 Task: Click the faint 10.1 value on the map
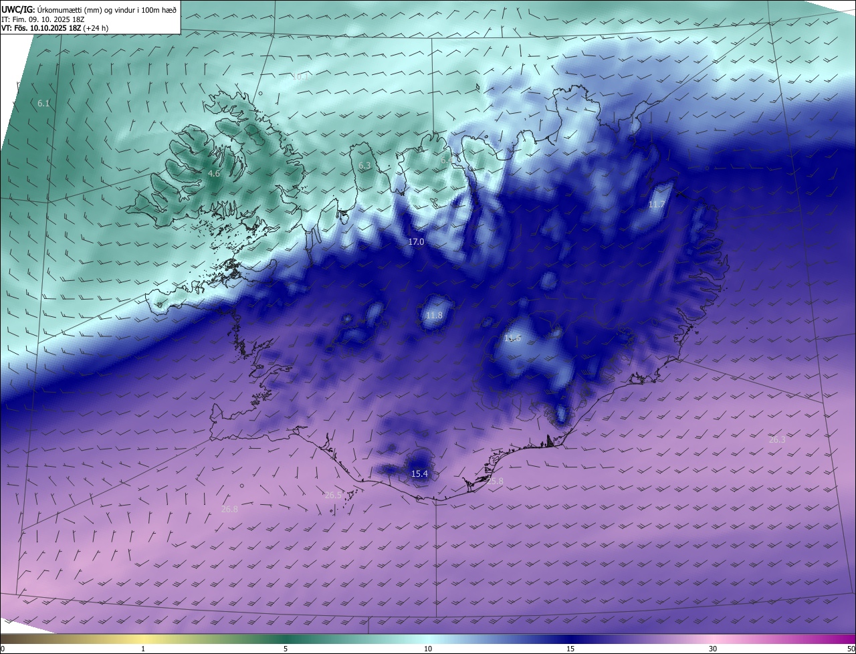click(300, 77)
